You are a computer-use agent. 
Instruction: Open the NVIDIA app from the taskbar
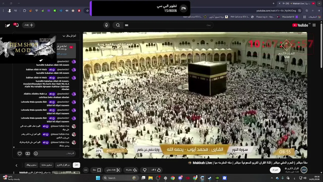[x=217, y=178]
